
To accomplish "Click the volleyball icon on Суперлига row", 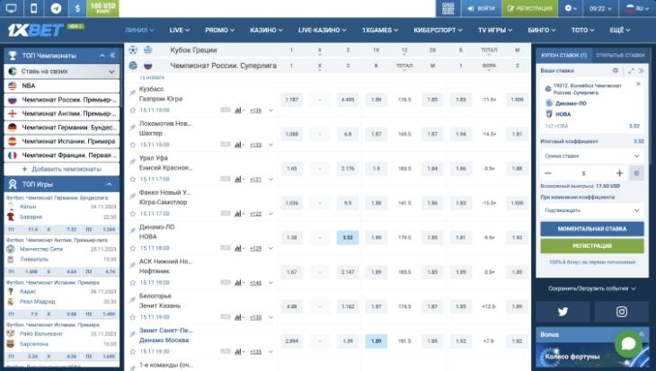I will tap(133, 66).
